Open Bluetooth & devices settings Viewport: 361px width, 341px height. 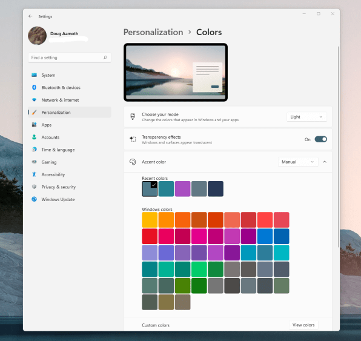[x=70, y=87]
